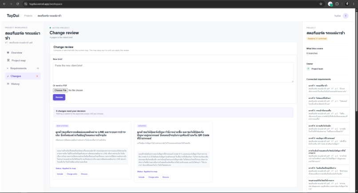Image resolution: width=358 pixels, height=193 pixels.
Task: Open the Project map section
Action: tap(23, 60)
